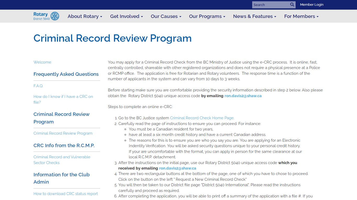Open the Welcome sidebar link
The image size is (357, 200).
42,62
